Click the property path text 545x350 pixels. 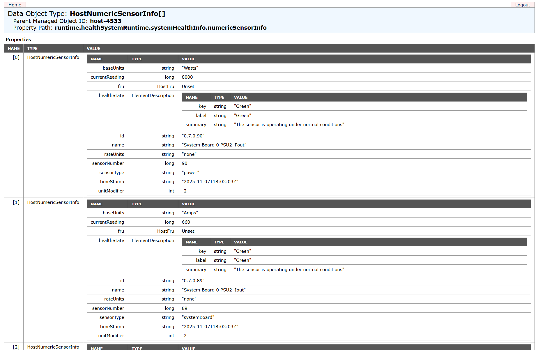(x=161, y=28)
